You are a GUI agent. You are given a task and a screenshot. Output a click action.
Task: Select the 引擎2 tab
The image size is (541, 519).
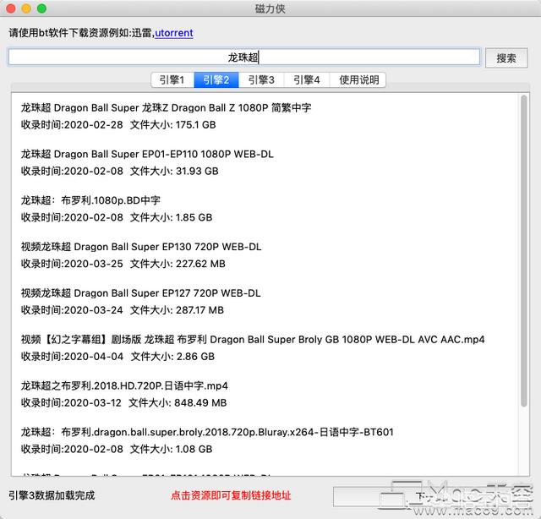tap(216, 80)
